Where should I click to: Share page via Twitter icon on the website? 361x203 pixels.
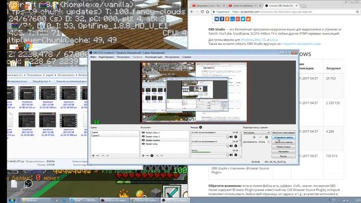tap(243, 19)
